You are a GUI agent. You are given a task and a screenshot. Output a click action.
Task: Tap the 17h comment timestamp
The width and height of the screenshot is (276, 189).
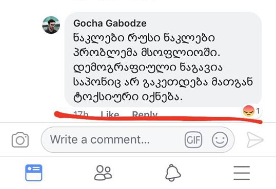coord(81,114)
